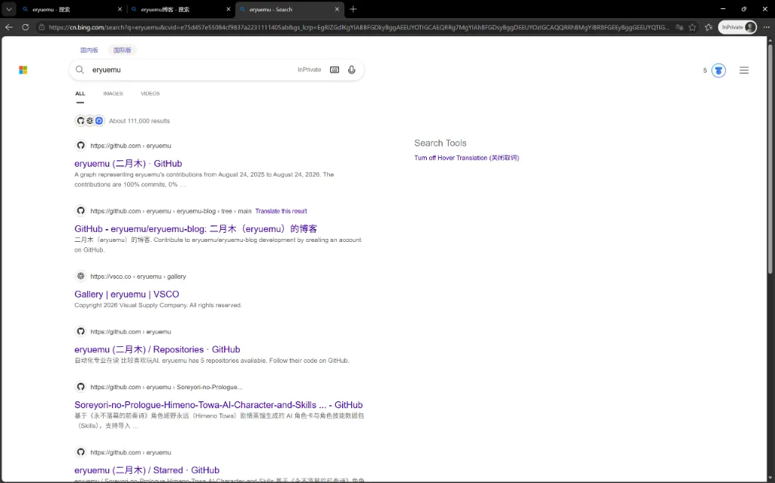Reload the page with refresh icon
This screenshot has width=775, height=483.
point(25,27)
